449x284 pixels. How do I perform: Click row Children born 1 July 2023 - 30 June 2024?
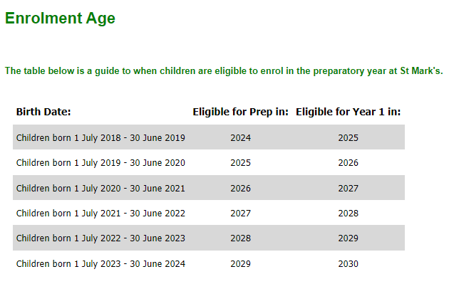[209, 263]
